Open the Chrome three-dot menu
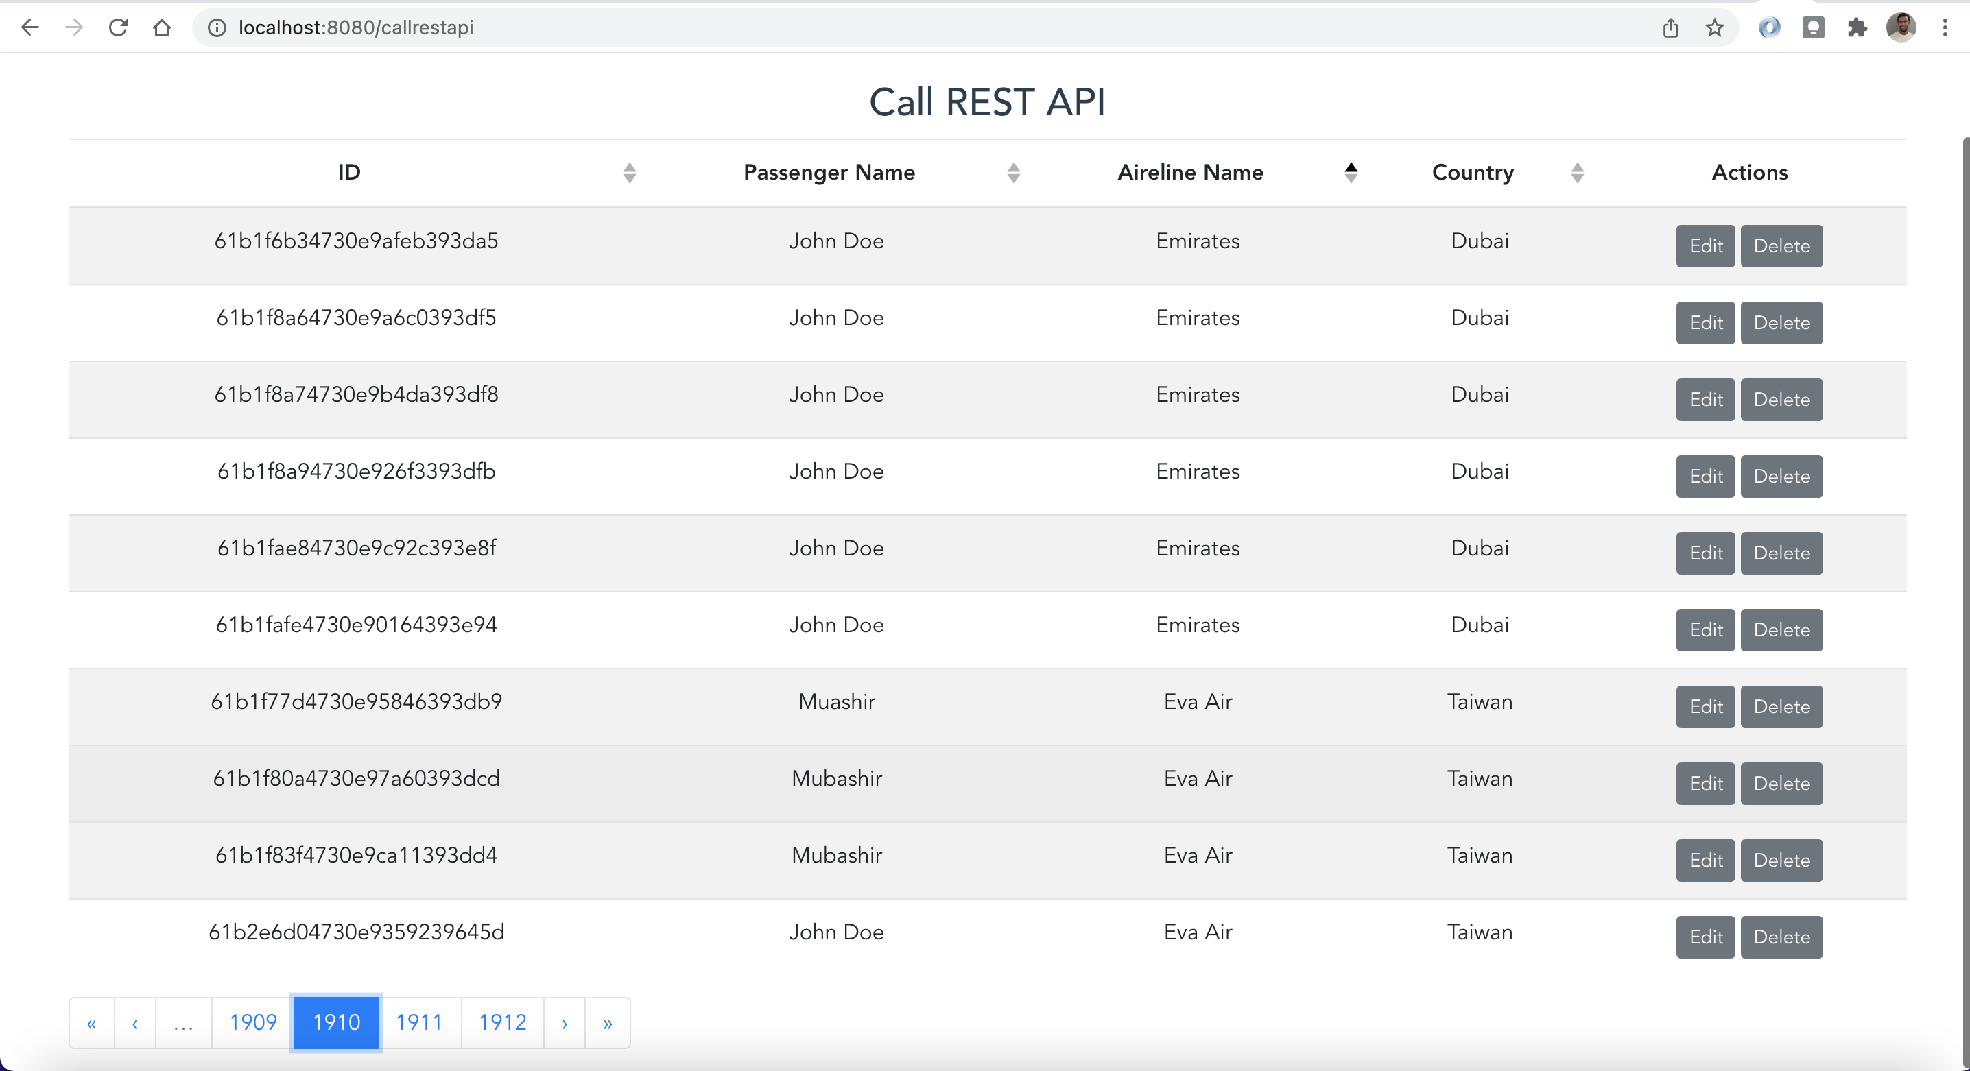This screenshot has width=1970, height=1071. [1945, 27]
